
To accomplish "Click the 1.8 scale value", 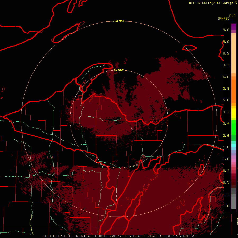I will point(226,147).
